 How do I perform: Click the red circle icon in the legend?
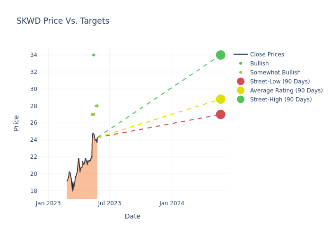pos(241,82)
